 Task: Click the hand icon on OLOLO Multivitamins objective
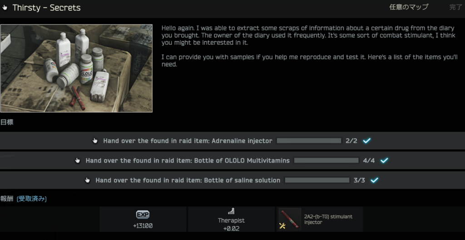pos(77,160)
